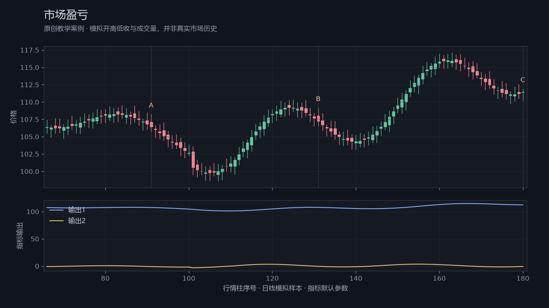This screenshot has width=549, height=308.
Task: Click the blue 输出1 legend line swatch
Action: (x=56, y=210)
